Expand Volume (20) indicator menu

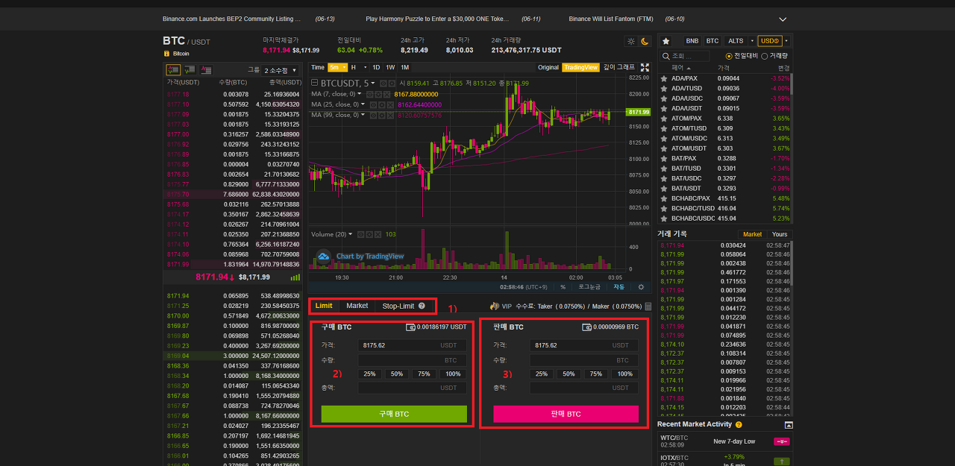[x=351, y=234]
